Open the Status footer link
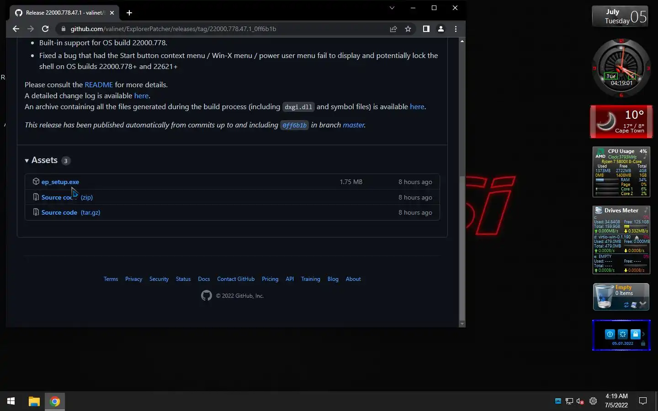The height and width of the screenshot is (411, 658). point(183,279)
